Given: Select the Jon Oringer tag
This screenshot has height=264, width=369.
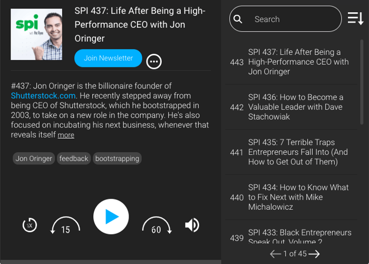Looking at the screenshot, I should tap(34, 158).
